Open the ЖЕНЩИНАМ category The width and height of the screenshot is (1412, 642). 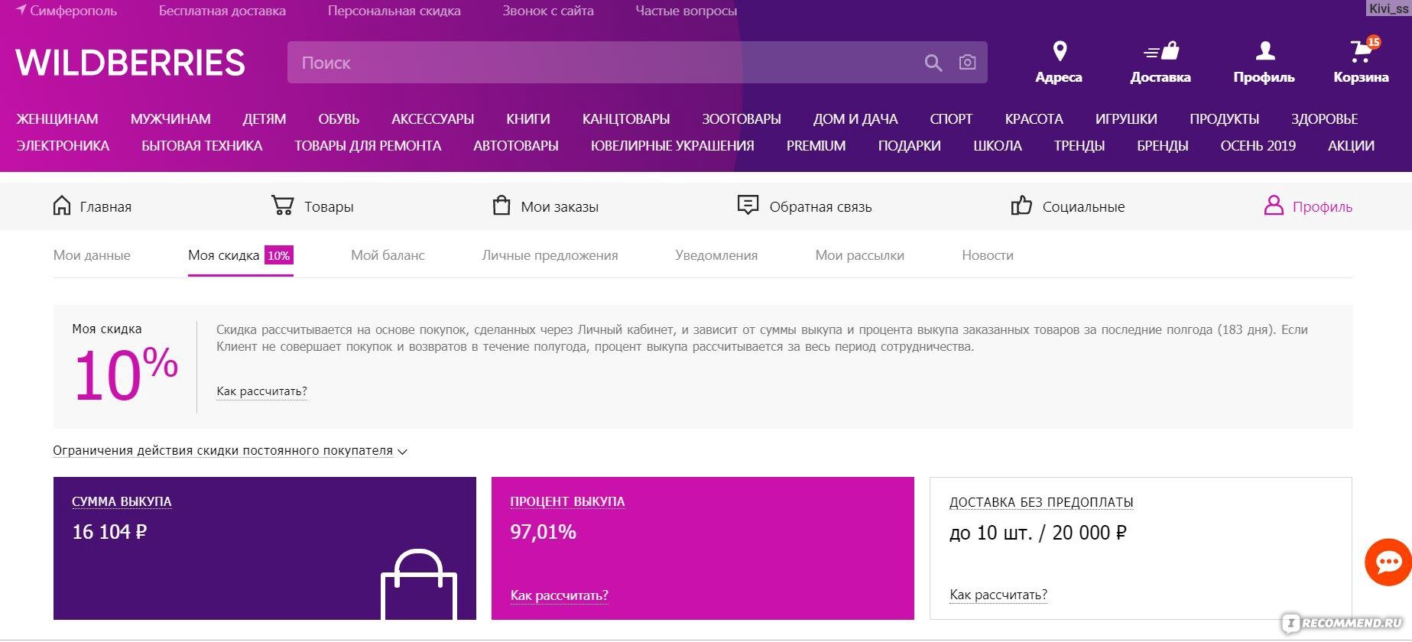click(57, 119)
